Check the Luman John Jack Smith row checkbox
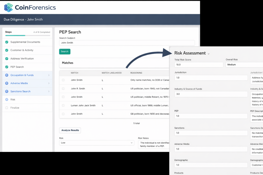The width and height of the screenshot is (263, 175). click(x=63, y=105)
